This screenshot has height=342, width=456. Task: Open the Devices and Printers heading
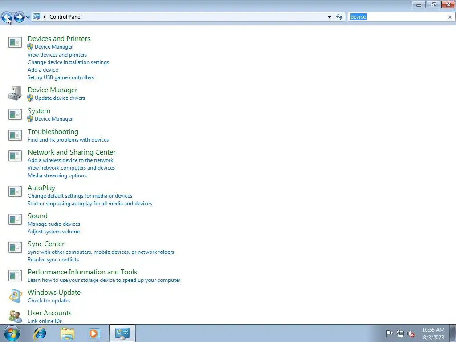pyautogui.click(x=59, y=38)
